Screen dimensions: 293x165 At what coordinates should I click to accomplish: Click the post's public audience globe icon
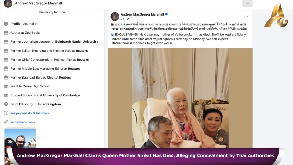tap(128, 19)
